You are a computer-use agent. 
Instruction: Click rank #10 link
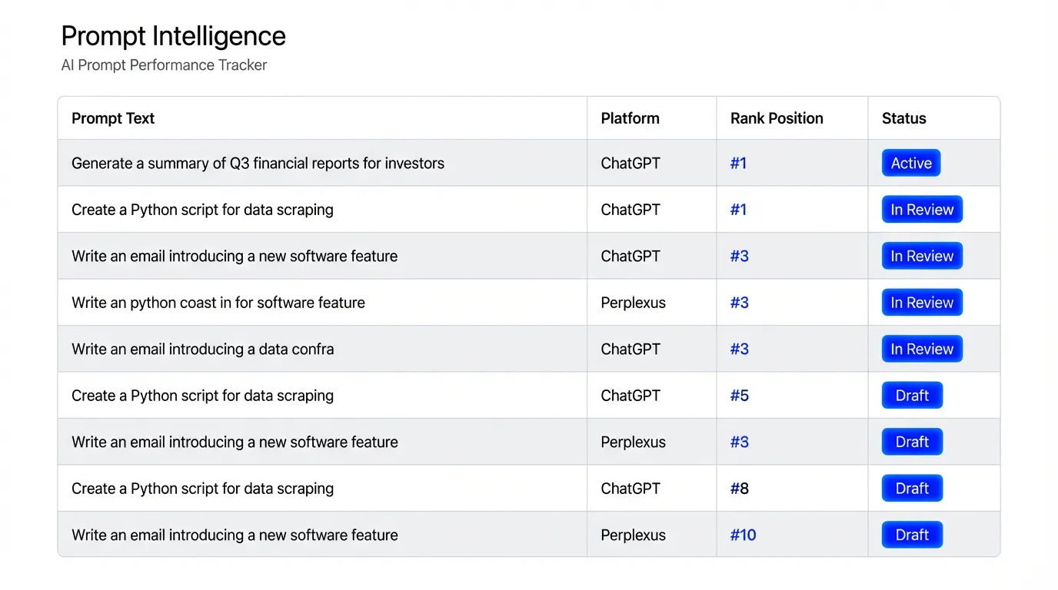(x=742, y=535)
